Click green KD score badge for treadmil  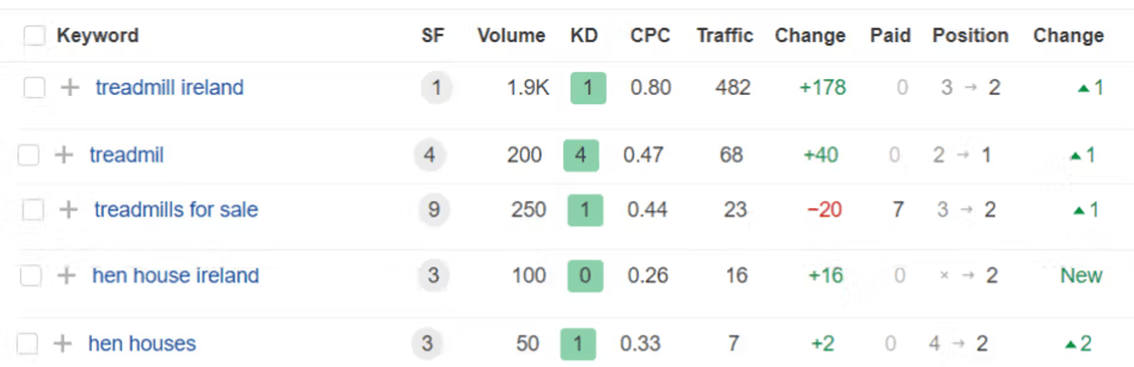click(x=581, y=155)
